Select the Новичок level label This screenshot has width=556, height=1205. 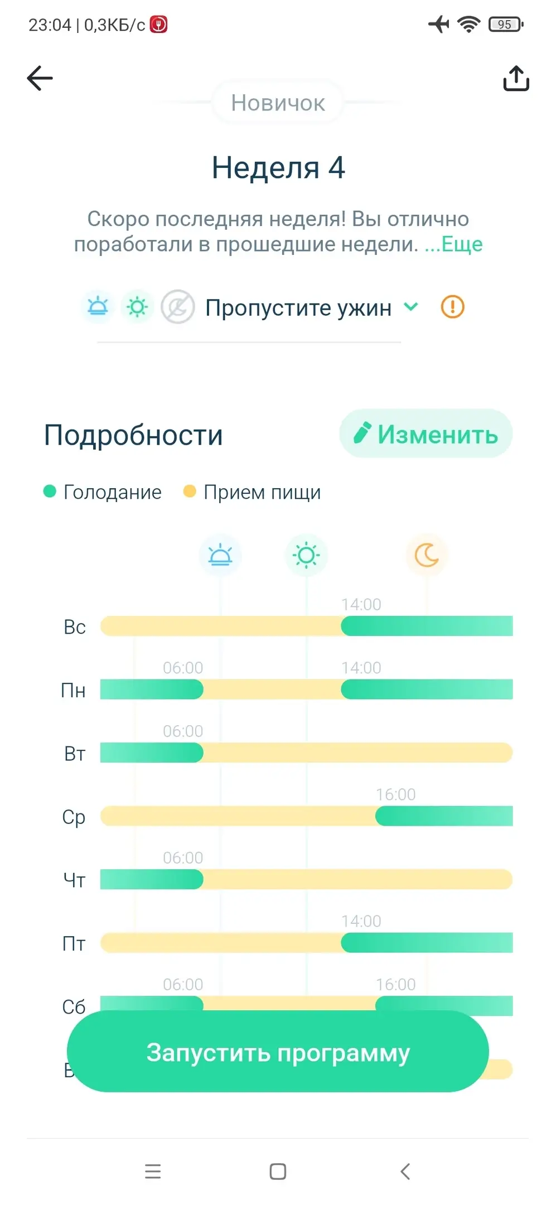point(278,103)
